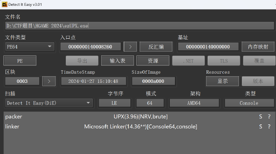276x154 pixels.
Task: Click the Resources display (显示) button
Action: (x=222, y=81)
